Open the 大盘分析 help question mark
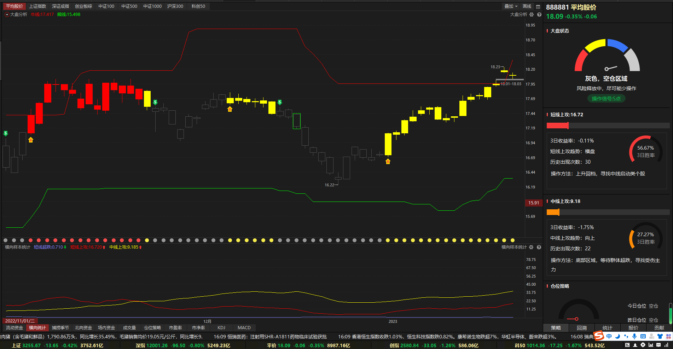 [x=539, y=14]
